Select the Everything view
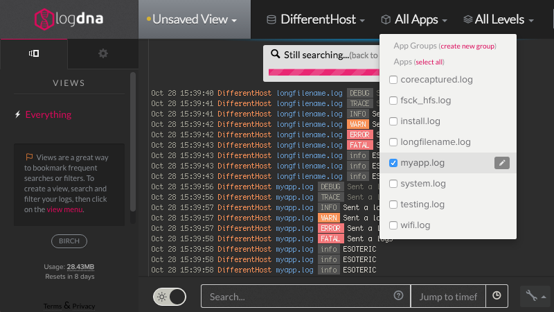 pos(48,114)
